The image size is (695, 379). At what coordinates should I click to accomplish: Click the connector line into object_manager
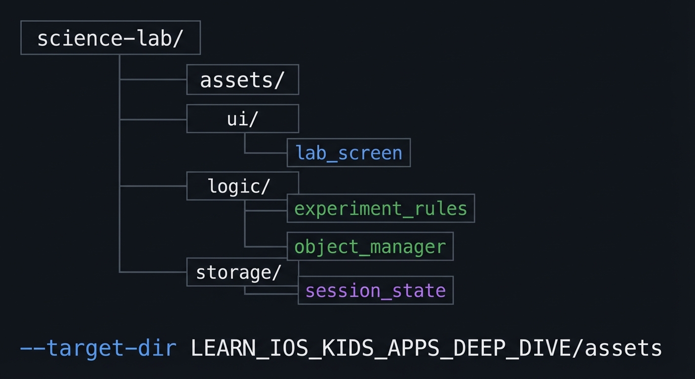tap(266, 246)
